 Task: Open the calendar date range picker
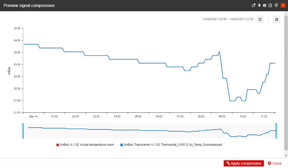tap(260, 19)
